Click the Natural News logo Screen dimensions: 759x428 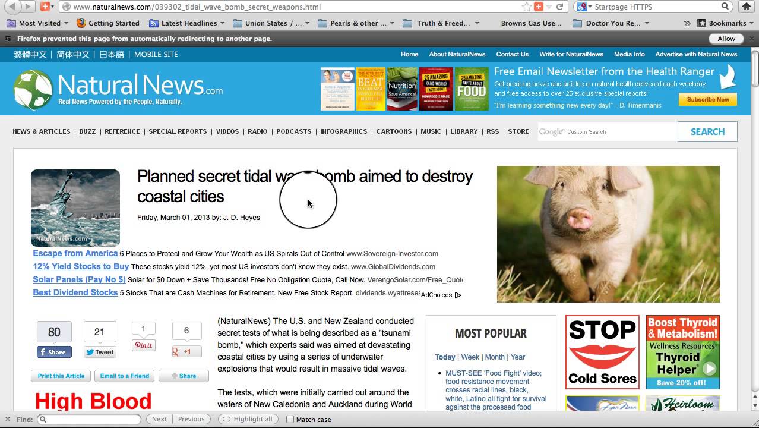[x=118, y=89]
